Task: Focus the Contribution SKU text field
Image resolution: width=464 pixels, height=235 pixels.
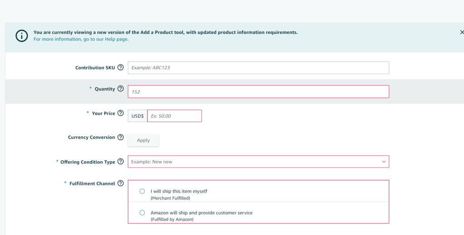Action: 258,68
